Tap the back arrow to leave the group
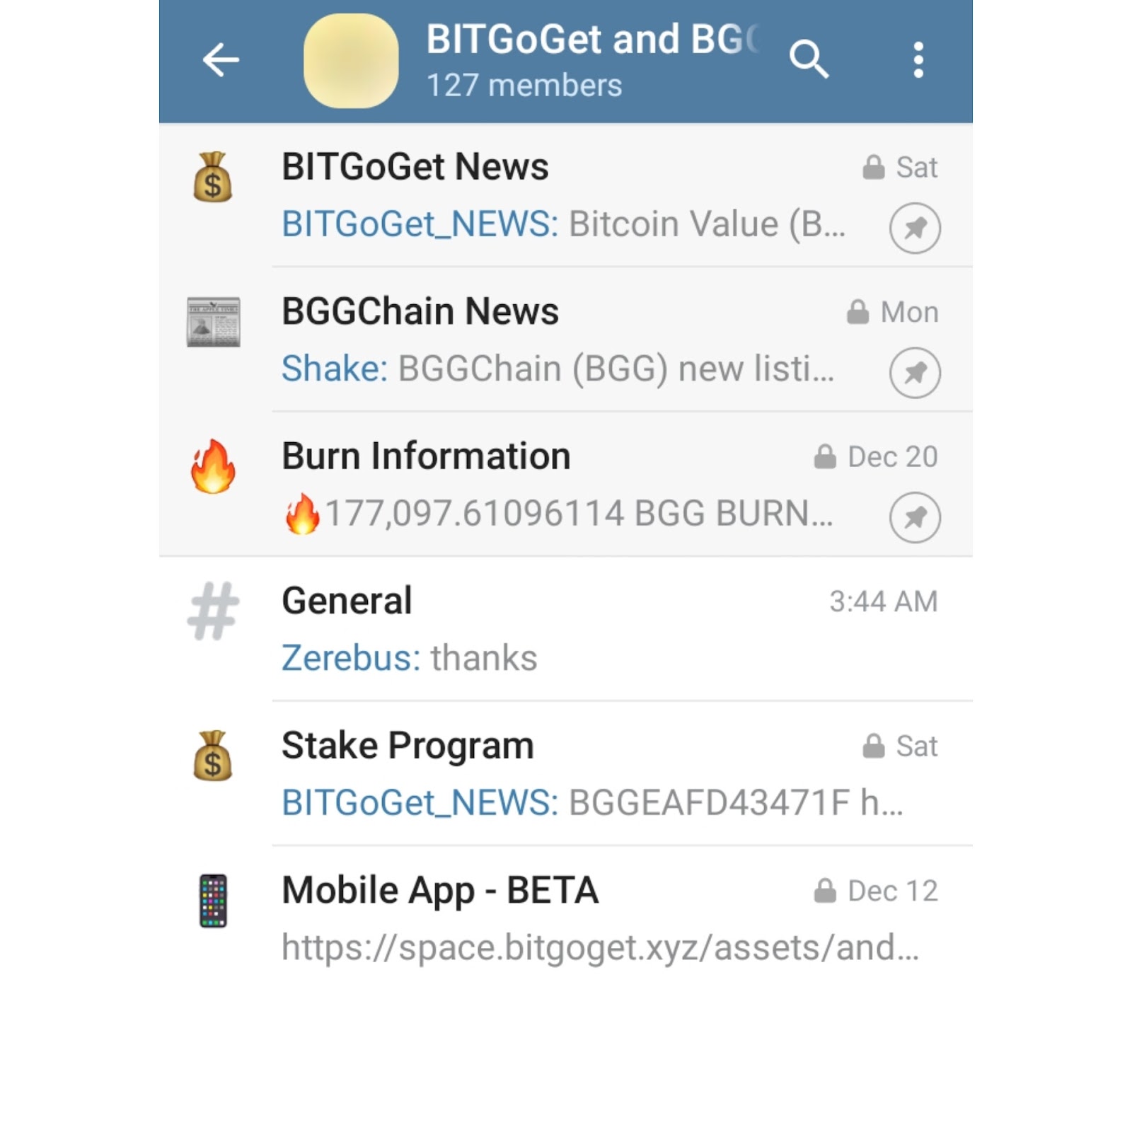 (219, 60)
